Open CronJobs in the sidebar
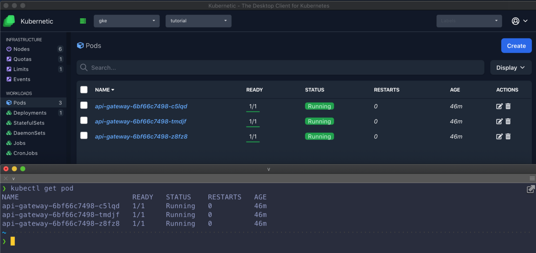This screenshot has height=253, width=536. click(26, 153)
